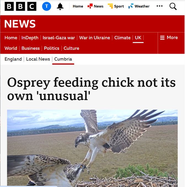Go to Business section

pyautogui.click(x=31, y=48)
